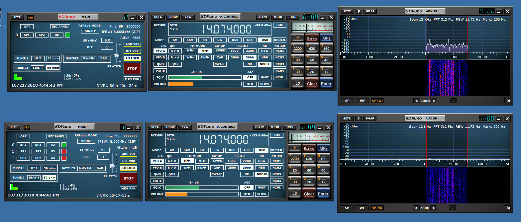The image size is (521, 222).
Task: Open the SINGLE RSPduo mode selector in 20-17-15m Main
Action: click(x=87, y=141)
